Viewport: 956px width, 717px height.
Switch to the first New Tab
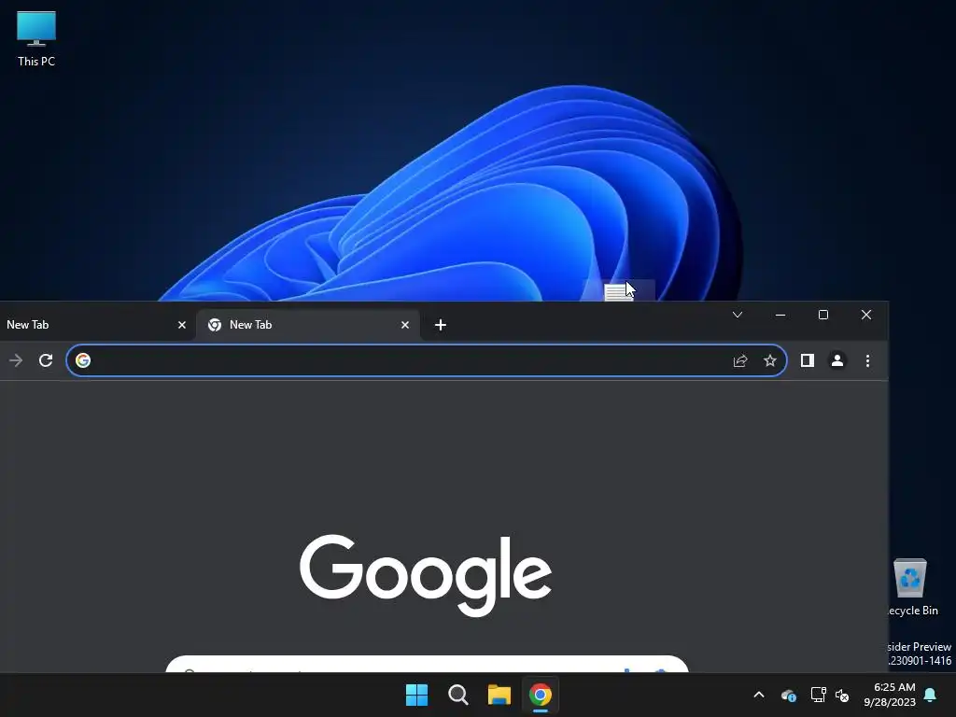[93, 325]
